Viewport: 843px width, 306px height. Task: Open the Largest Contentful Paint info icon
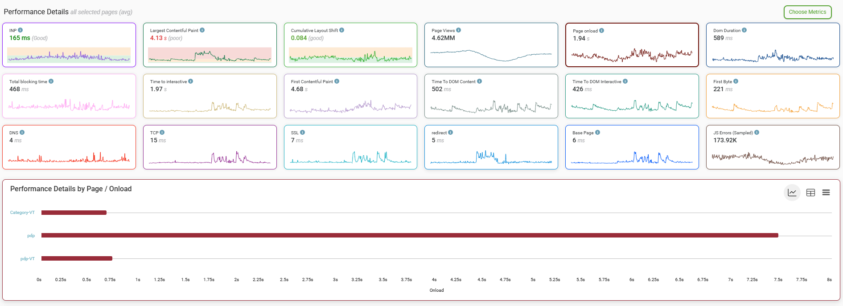[x=202, y=30]
